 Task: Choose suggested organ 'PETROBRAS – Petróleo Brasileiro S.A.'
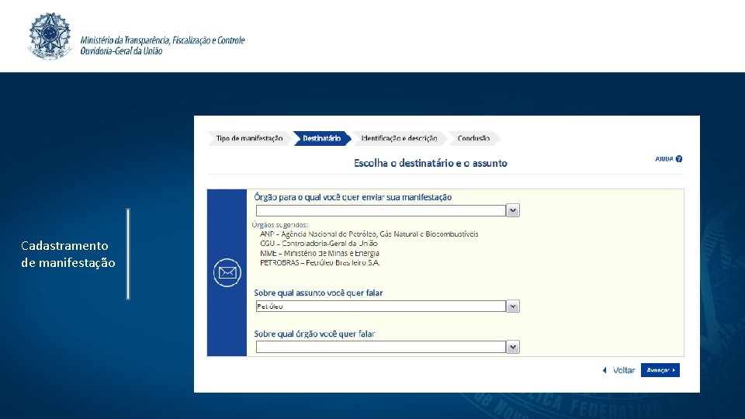[x=319, y=263]
